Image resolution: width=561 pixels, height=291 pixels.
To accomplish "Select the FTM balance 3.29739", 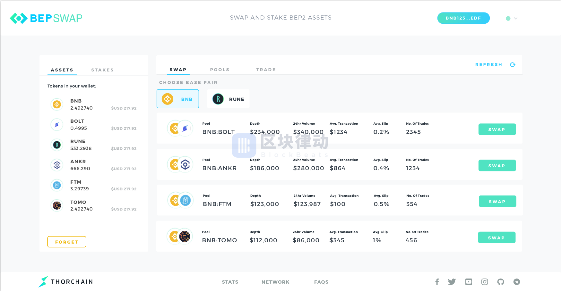I will 80,189.
